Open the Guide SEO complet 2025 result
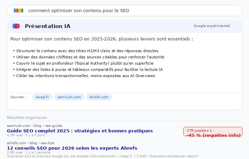Image resolution: width=249 pixels, height=159 pixels. tap(80, 131)
